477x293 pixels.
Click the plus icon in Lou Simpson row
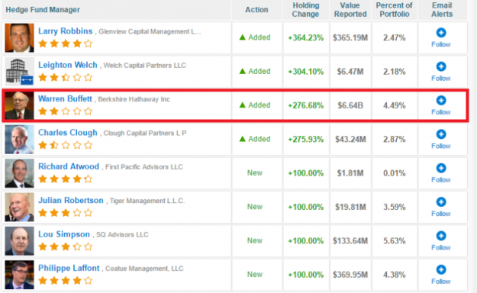click(441, 236)
